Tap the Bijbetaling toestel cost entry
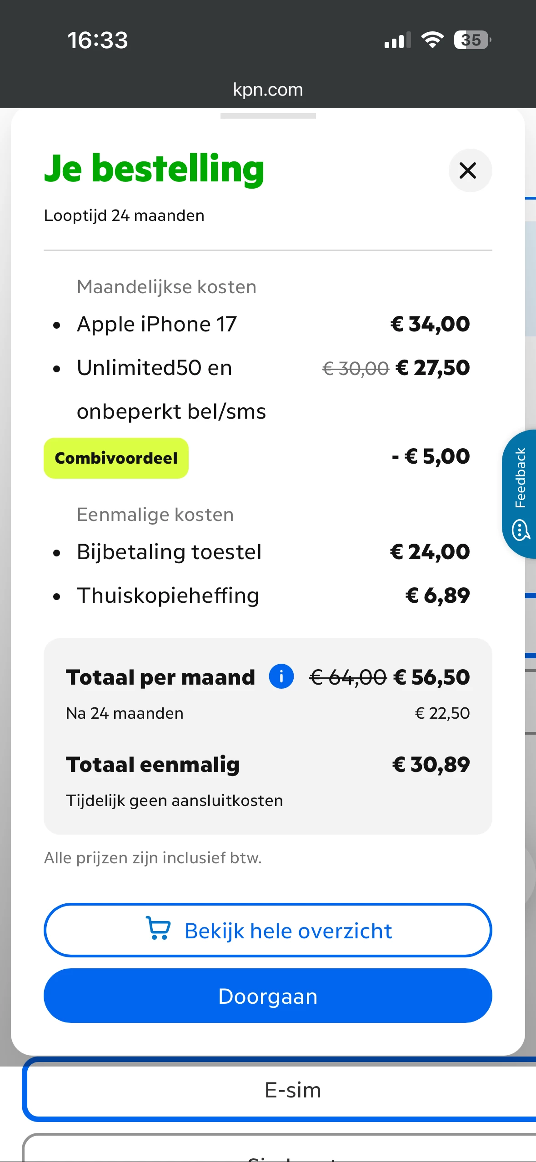536x1162 pixels. pyautogui.click(x=169, y=552)
